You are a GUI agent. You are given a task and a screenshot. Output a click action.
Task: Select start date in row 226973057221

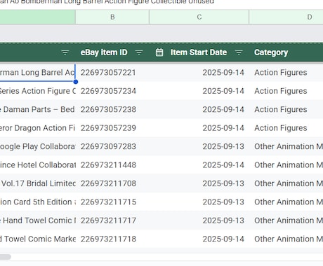click(x=199, y=73)
